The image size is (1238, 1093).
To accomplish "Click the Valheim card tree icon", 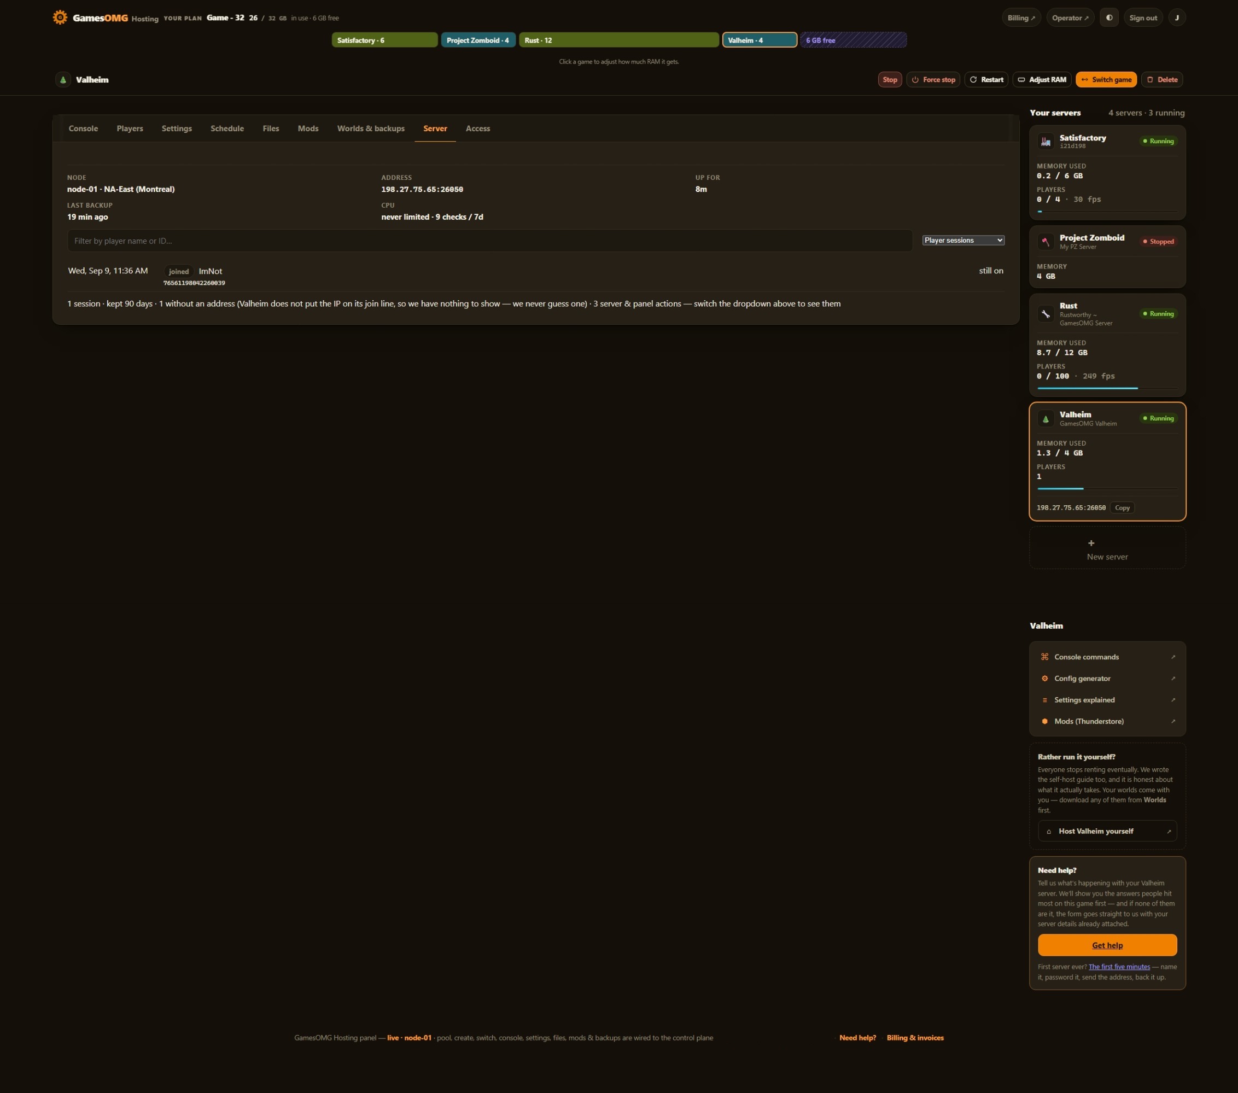I will [x=1046, y=418].
